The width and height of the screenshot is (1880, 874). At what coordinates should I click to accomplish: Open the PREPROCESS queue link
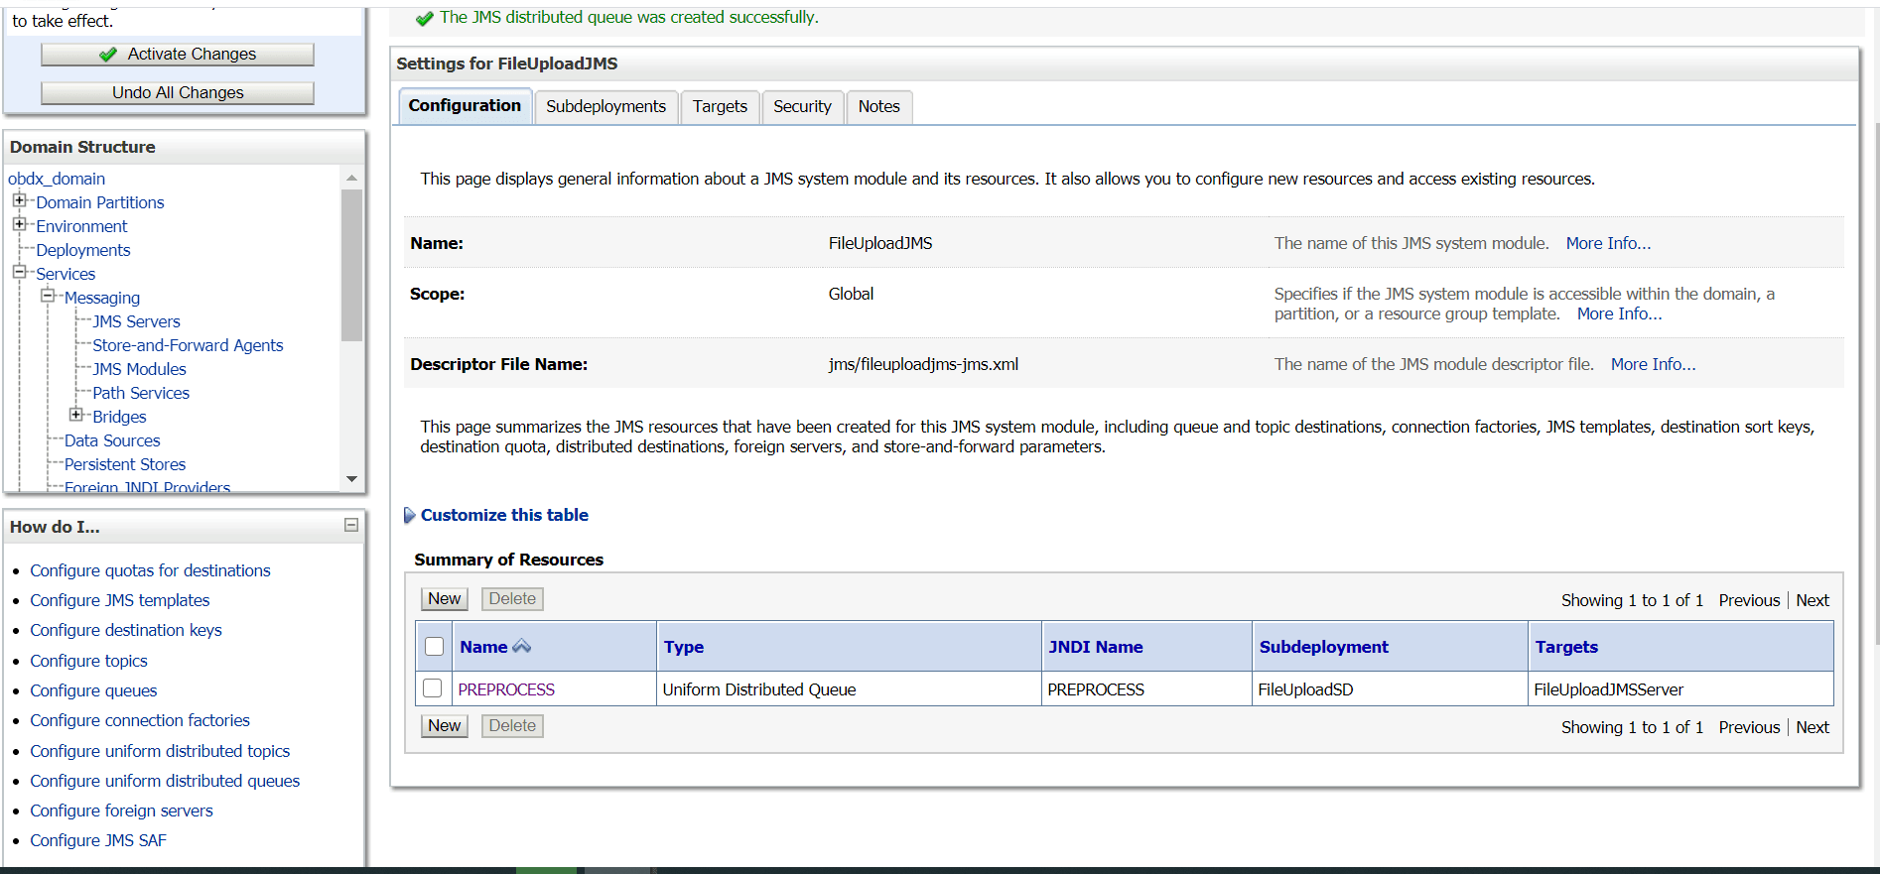coord(506,689)
